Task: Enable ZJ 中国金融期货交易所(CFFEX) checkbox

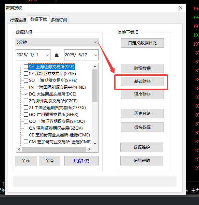Action: point(26,107)
